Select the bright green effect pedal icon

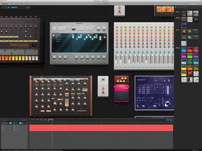coord(190,56)
